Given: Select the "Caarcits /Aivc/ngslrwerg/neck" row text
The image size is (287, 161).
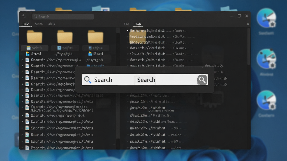Looking at the screenshot, I should pyautogui.click(x=57, y=115).
